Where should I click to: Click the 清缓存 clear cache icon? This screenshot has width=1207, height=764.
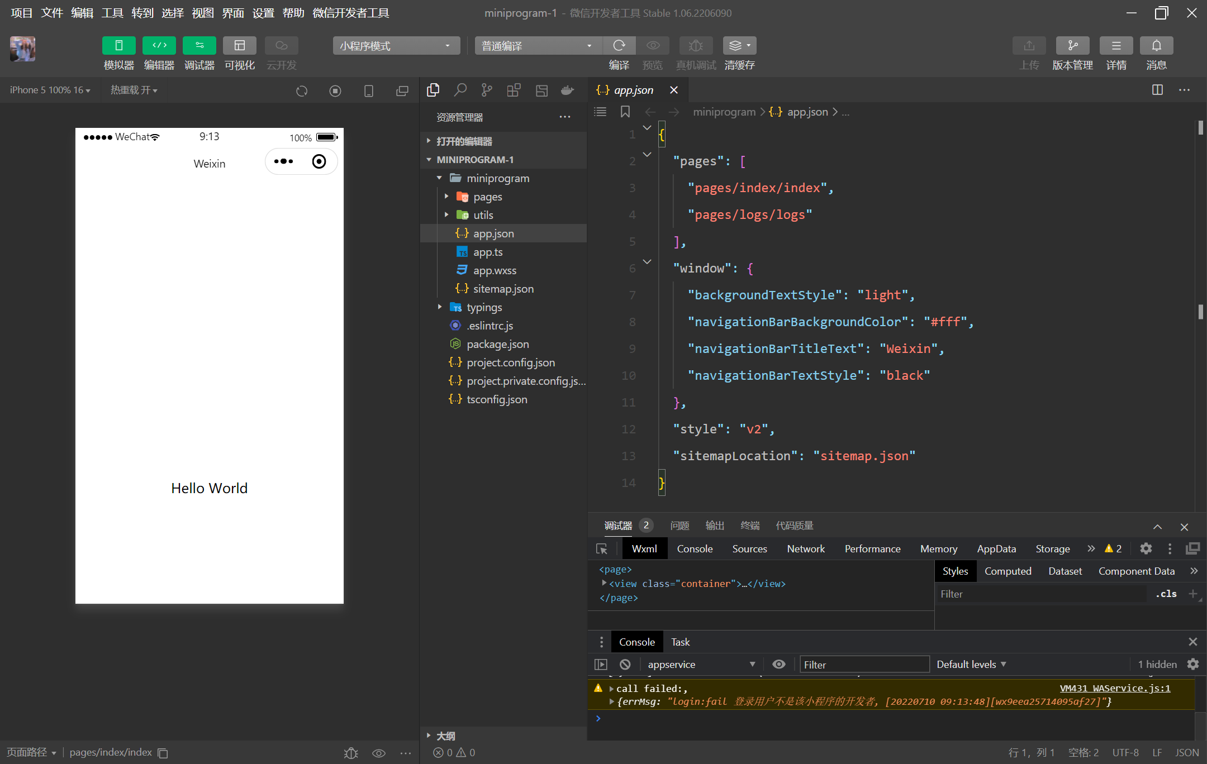click(739, 45)
